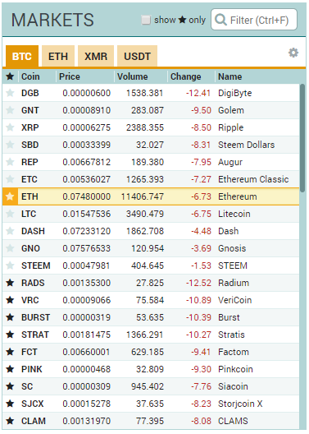This screenshot has width=309, height=434.
Task: Click the markets list vertical scrollbar
Action: pos(302,138)
